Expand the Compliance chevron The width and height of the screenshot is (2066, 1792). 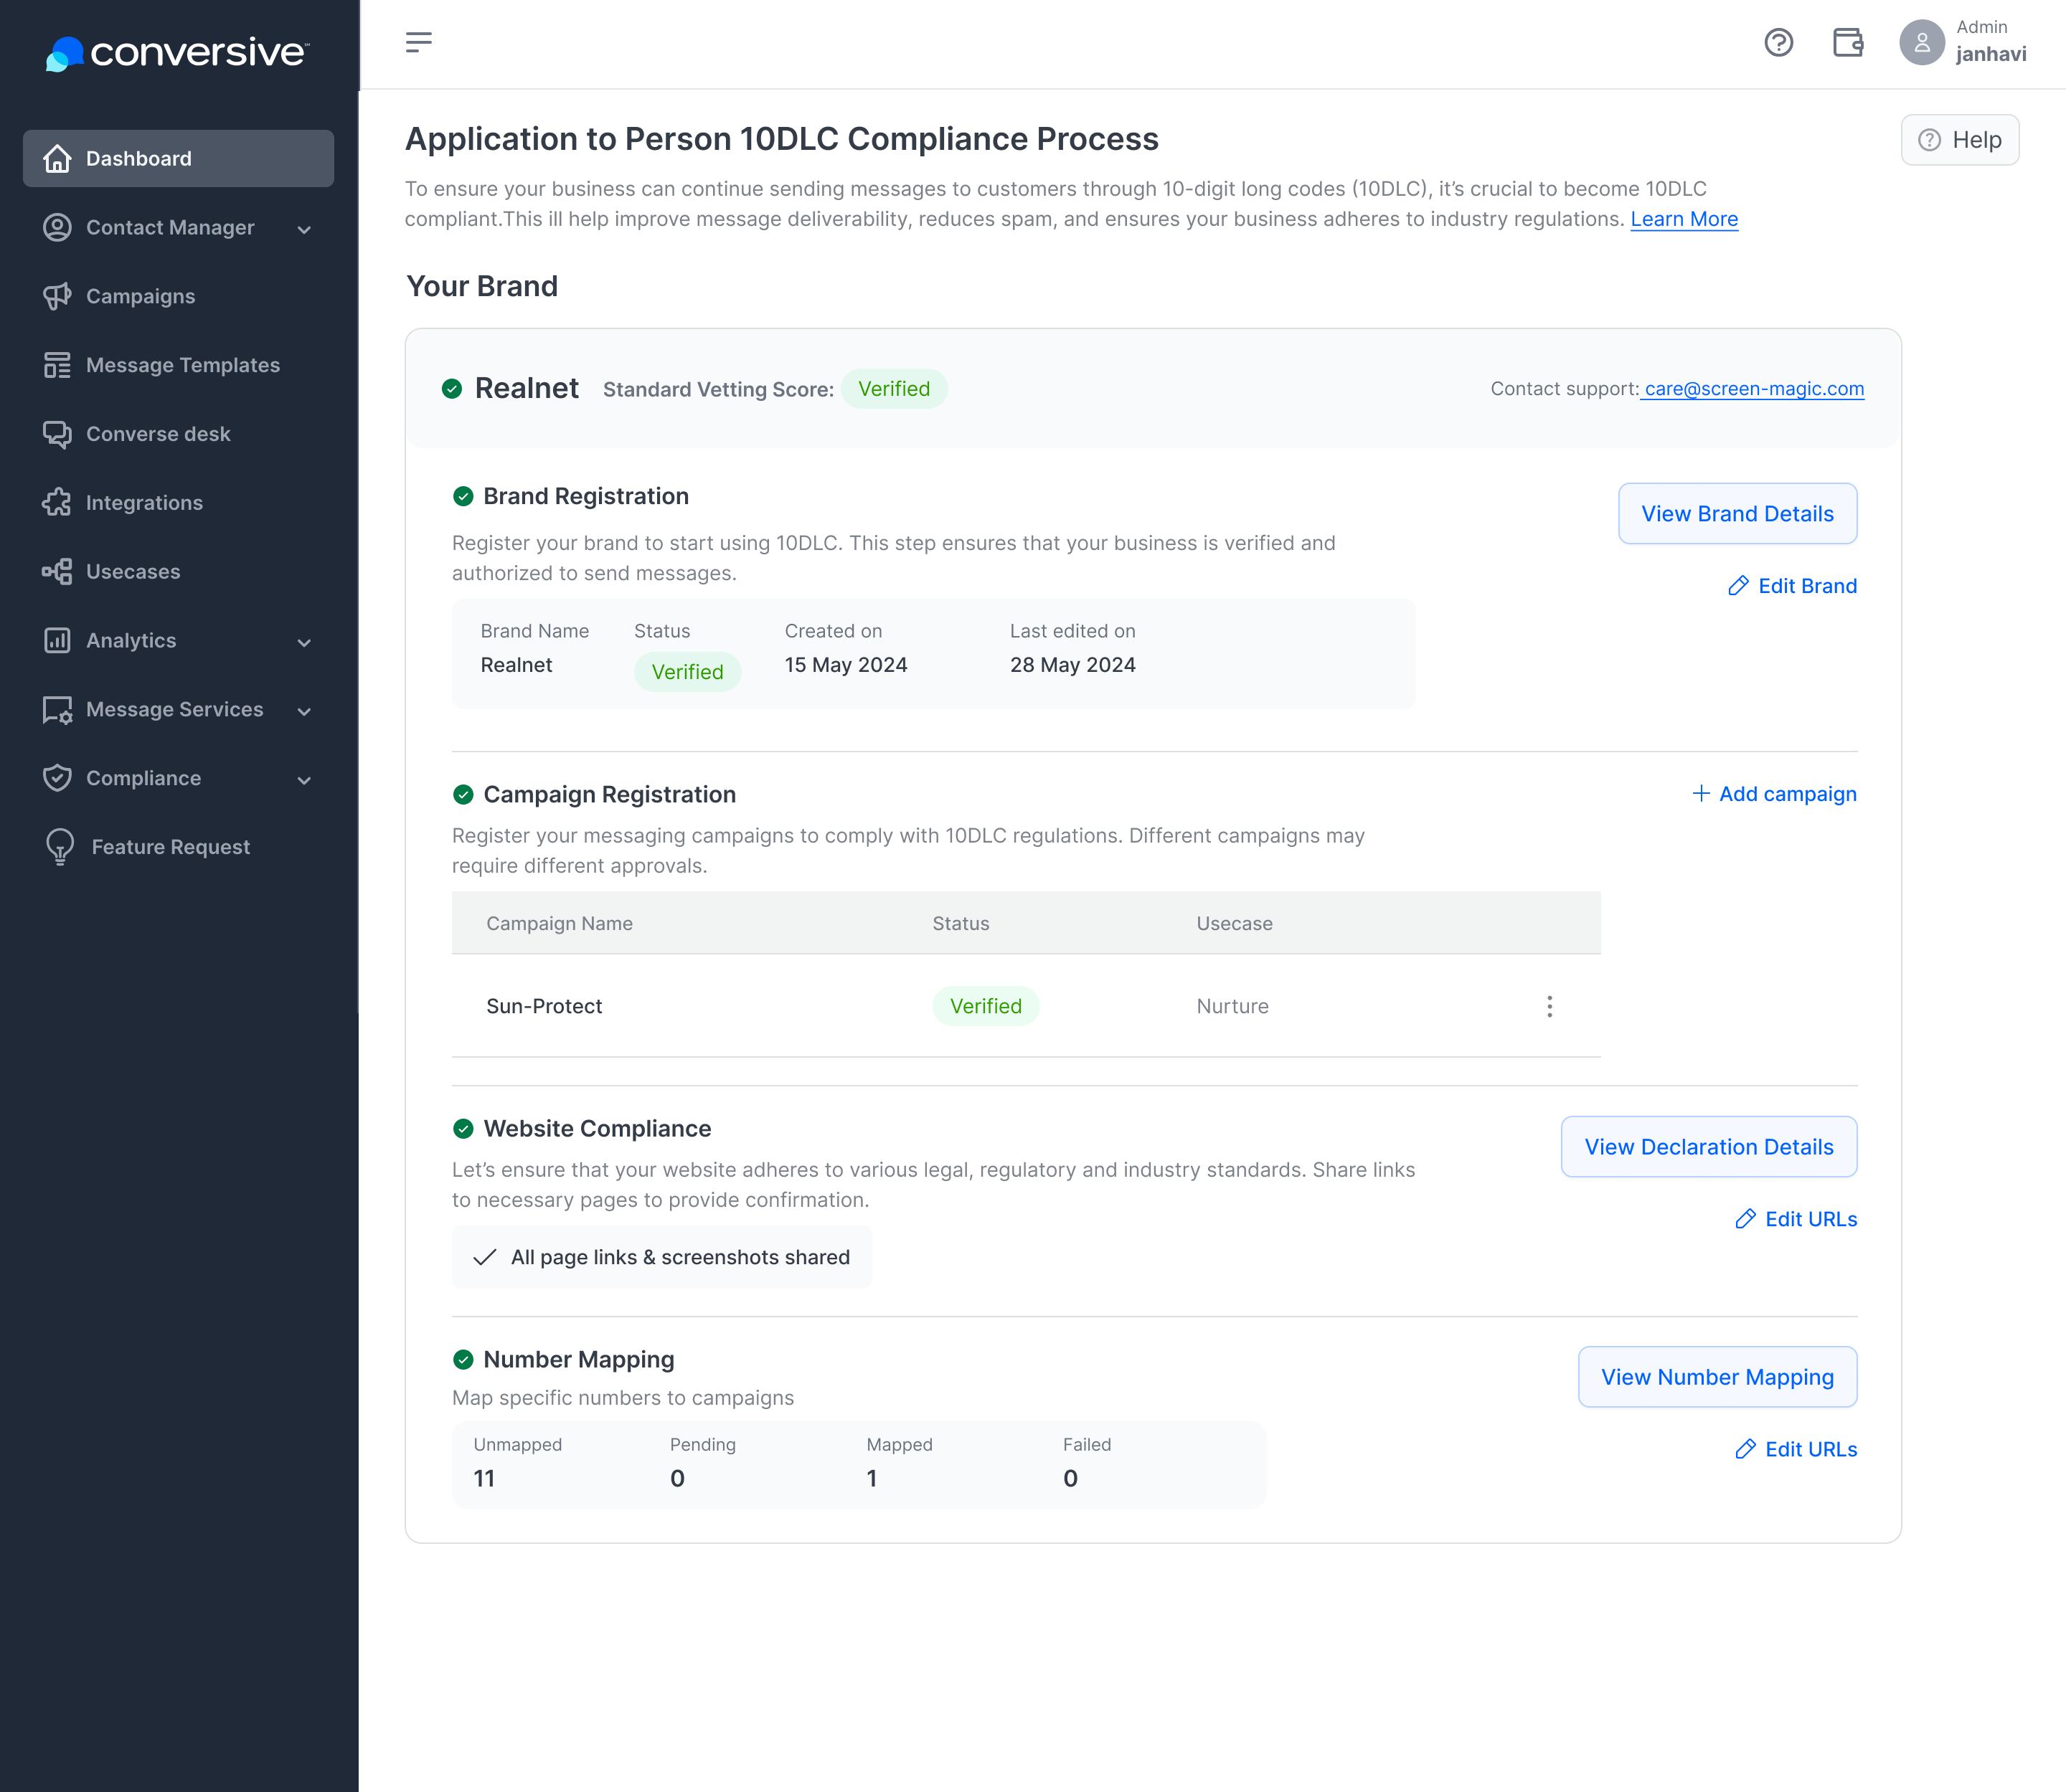click(304, 780)
